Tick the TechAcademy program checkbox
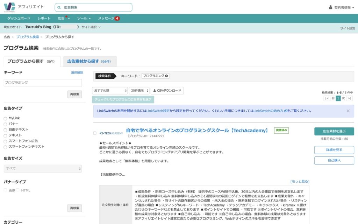The height and width of the screenshot is (224, 358). click(x=95, y=133)
